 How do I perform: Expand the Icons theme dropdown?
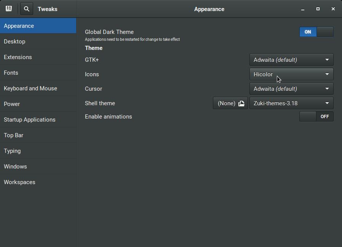[x=291, y=74]
